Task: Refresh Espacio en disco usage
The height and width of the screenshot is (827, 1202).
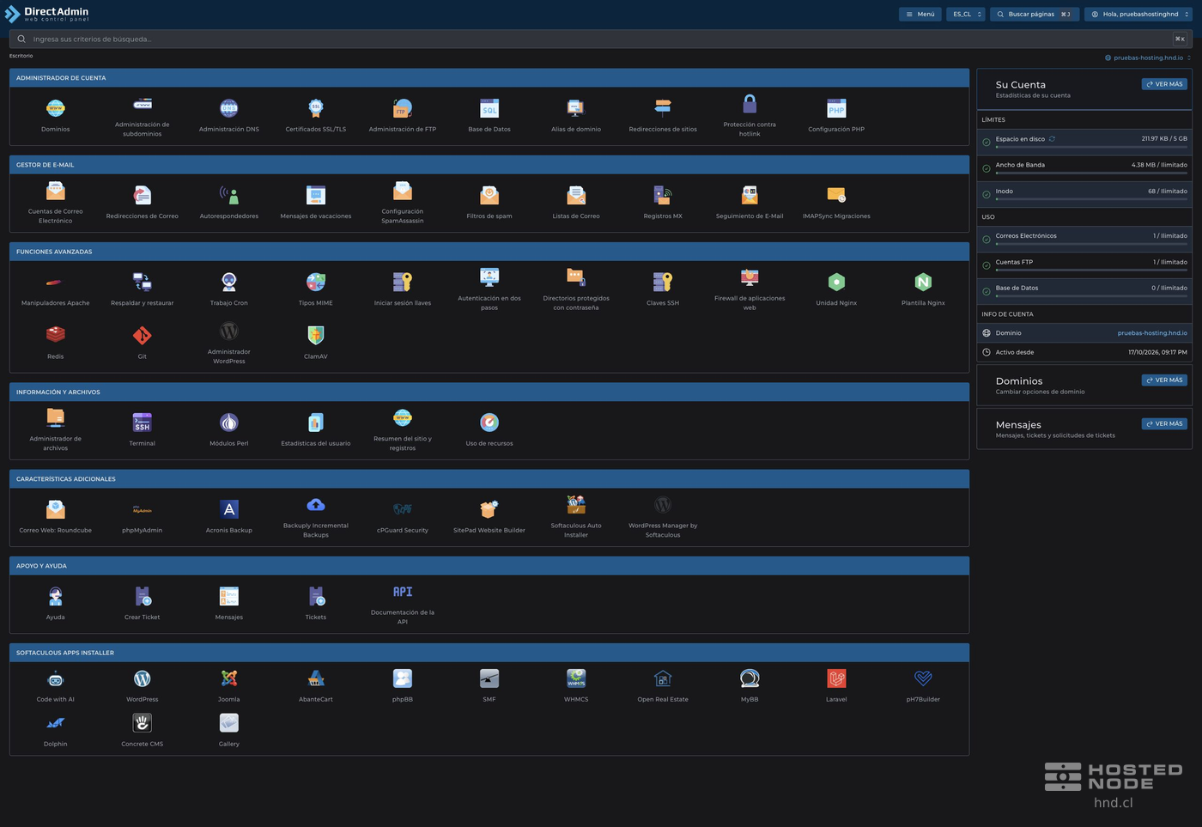Action: [1052, 138]
